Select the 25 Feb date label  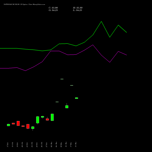click(37, 145)
